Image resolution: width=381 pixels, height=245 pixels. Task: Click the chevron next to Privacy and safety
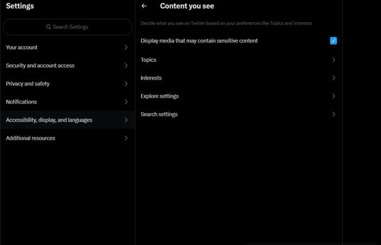126,84
